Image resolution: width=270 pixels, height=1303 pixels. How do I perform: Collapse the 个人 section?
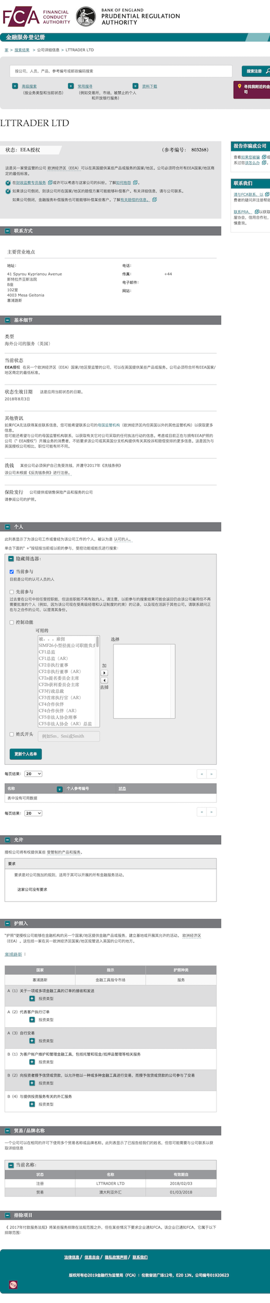pos(8,526)
